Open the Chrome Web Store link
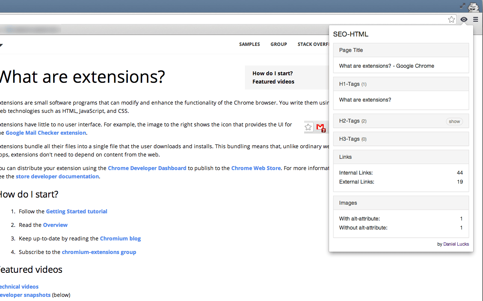Viewport: 483px width, 301px height. 256,168
